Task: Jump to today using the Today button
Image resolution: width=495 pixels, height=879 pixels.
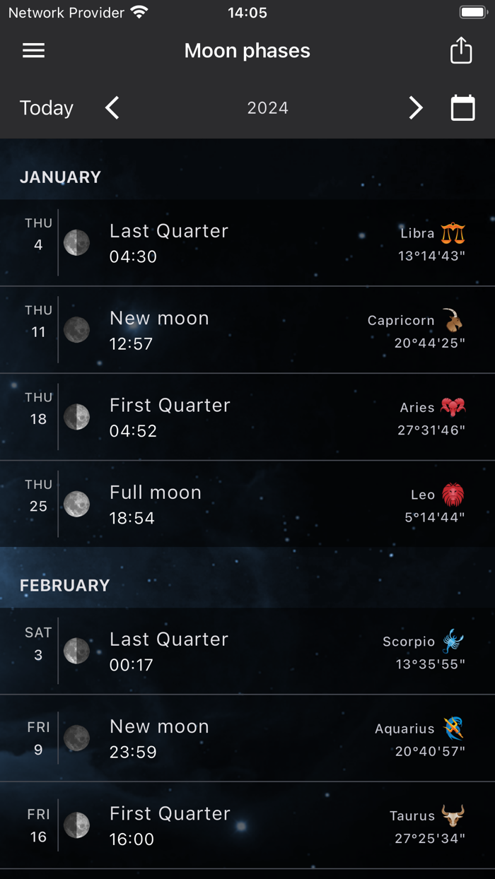Action: click(x=46, y=107)
